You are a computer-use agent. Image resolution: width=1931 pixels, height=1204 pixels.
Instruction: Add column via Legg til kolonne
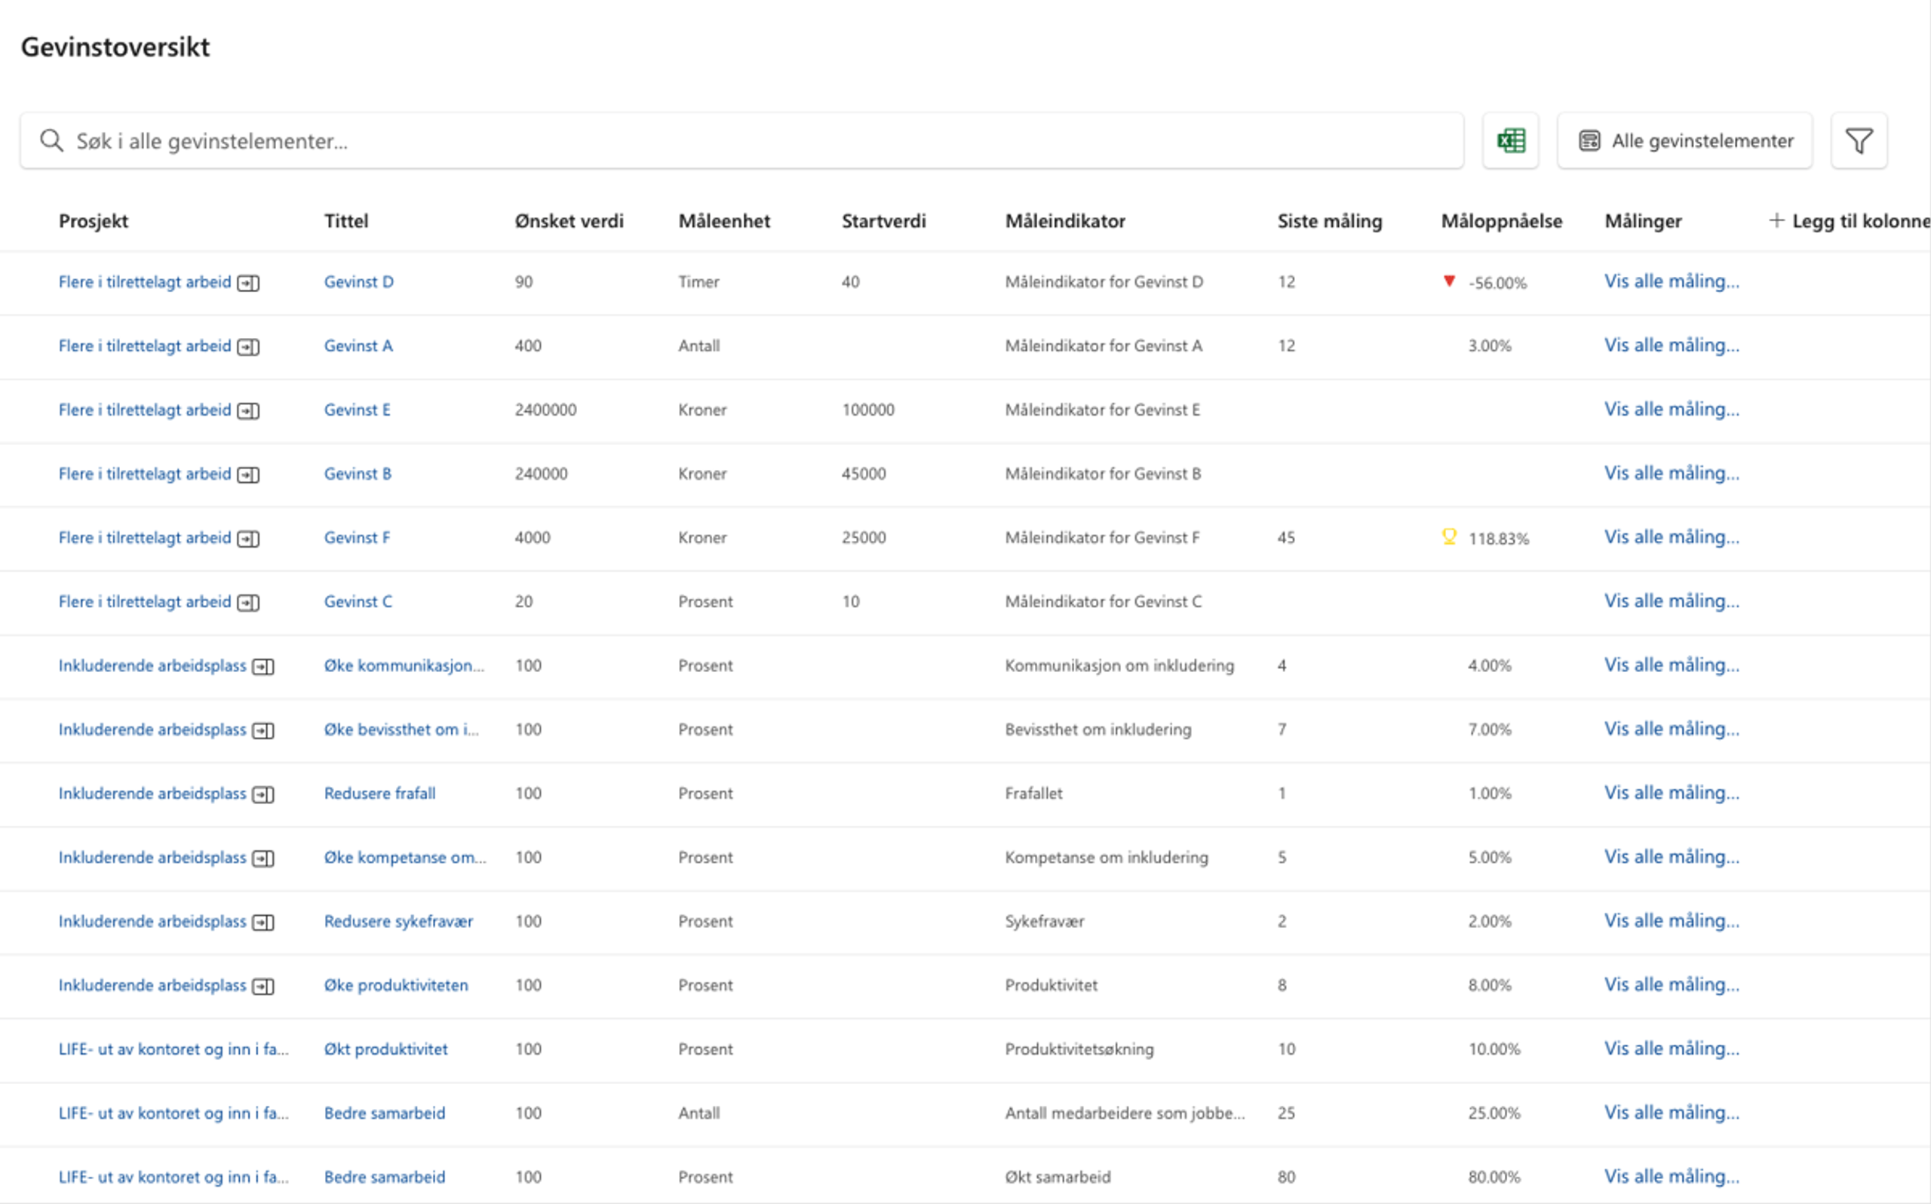point(1848,221)
